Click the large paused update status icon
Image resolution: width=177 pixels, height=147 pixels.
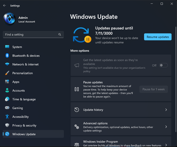click(82, 35)
